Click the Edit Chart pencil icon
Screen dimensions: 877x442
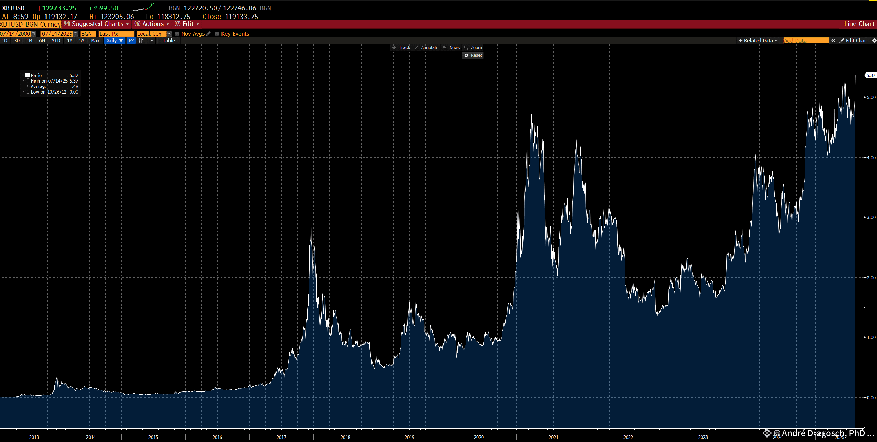tap(842, 41)
